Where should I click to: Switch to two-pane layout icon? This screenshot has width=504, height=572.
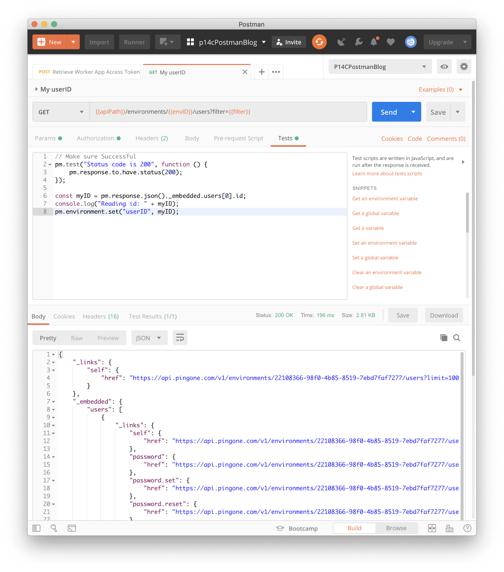click(432, 528)
